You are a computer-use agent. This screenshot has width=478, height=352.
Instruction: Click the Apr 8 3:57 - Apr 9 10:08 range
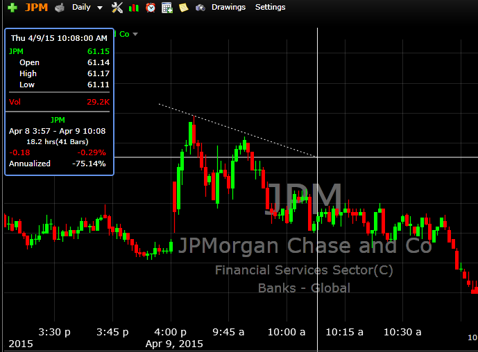tap(58, 131)
